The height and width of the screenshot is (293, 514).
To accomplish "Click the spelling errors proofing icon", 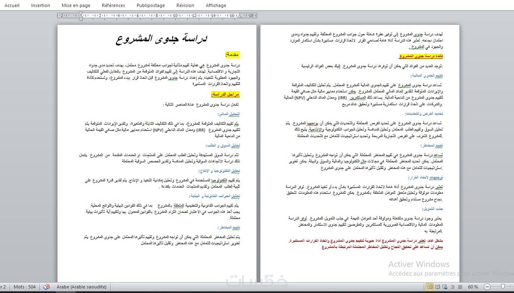I will [x=46, y=287].
